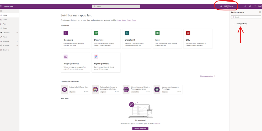Select the Excel card title
Screen dimensions: 262x131
tap(158, 40)
